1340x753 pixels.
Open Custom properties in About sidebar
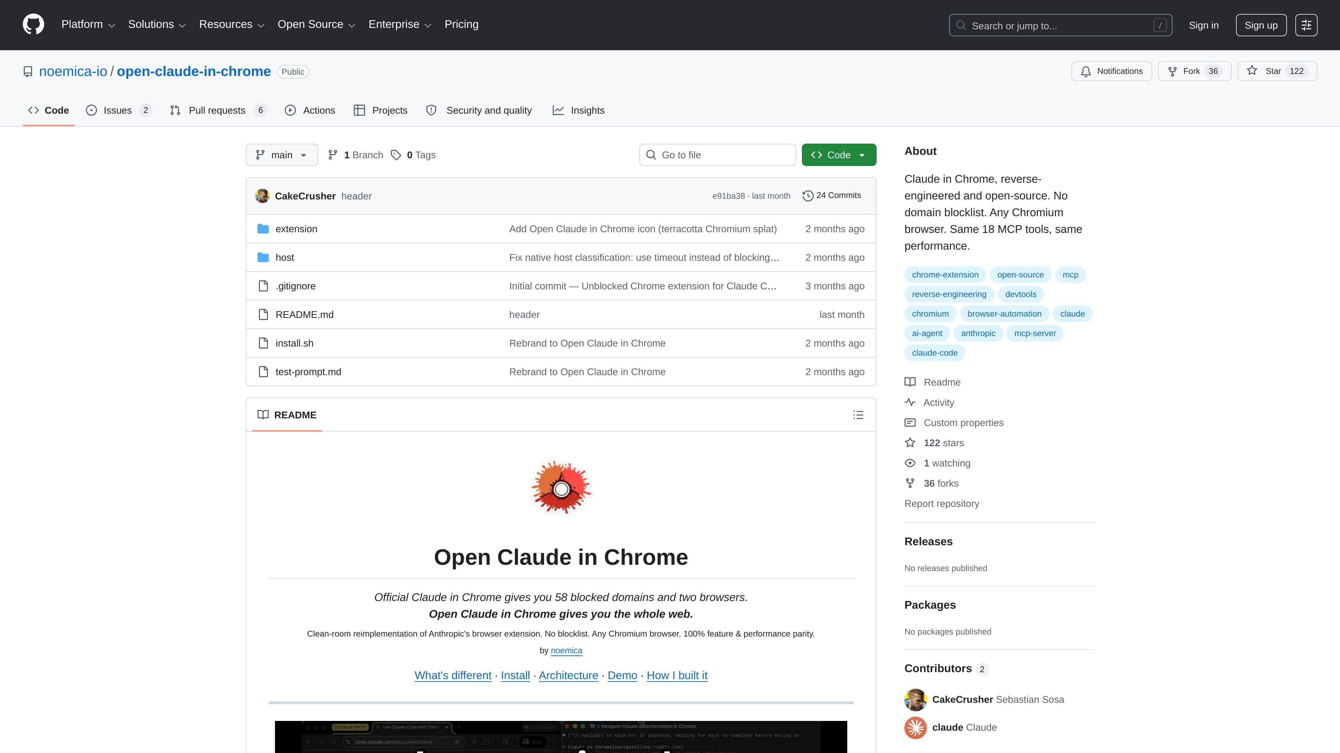point(954,423)
